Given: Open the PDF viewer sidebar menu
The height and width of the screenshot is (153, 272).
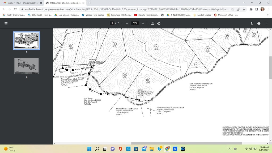Looking at the screenshot, I should point(6,23).
